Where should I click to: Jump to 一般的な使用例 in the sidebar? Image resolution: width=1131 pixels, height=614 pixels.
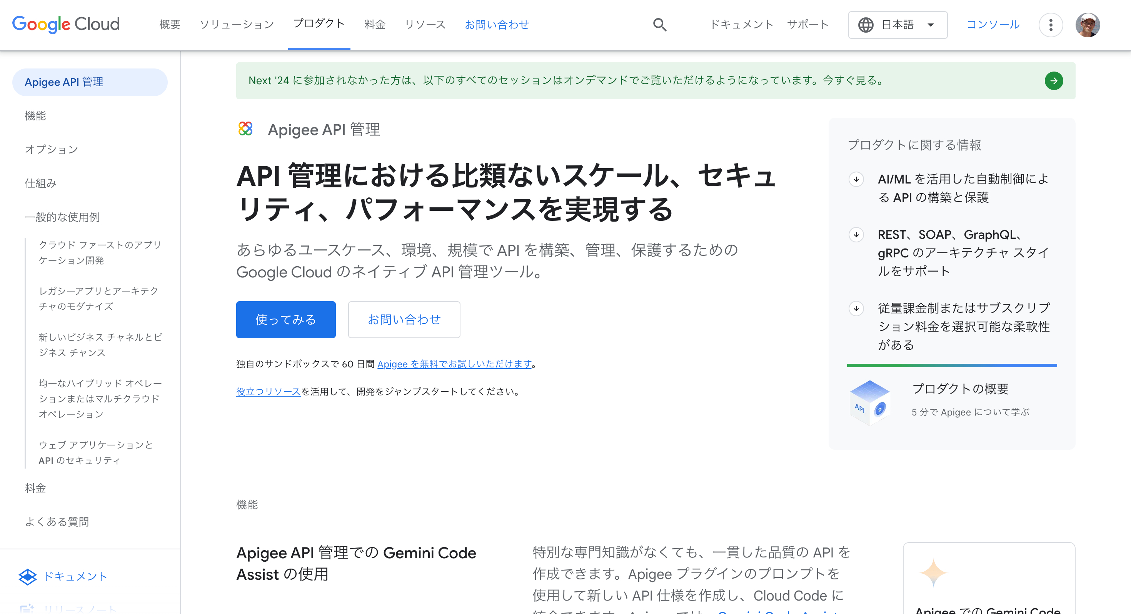[62, 217]
